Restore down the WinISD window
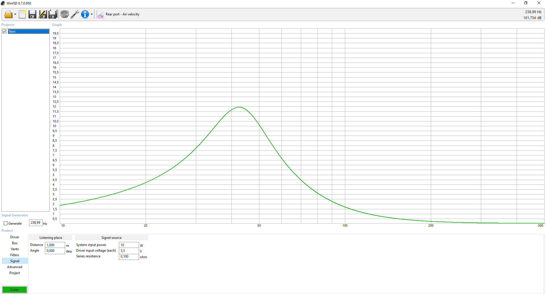 coord(526,3)
